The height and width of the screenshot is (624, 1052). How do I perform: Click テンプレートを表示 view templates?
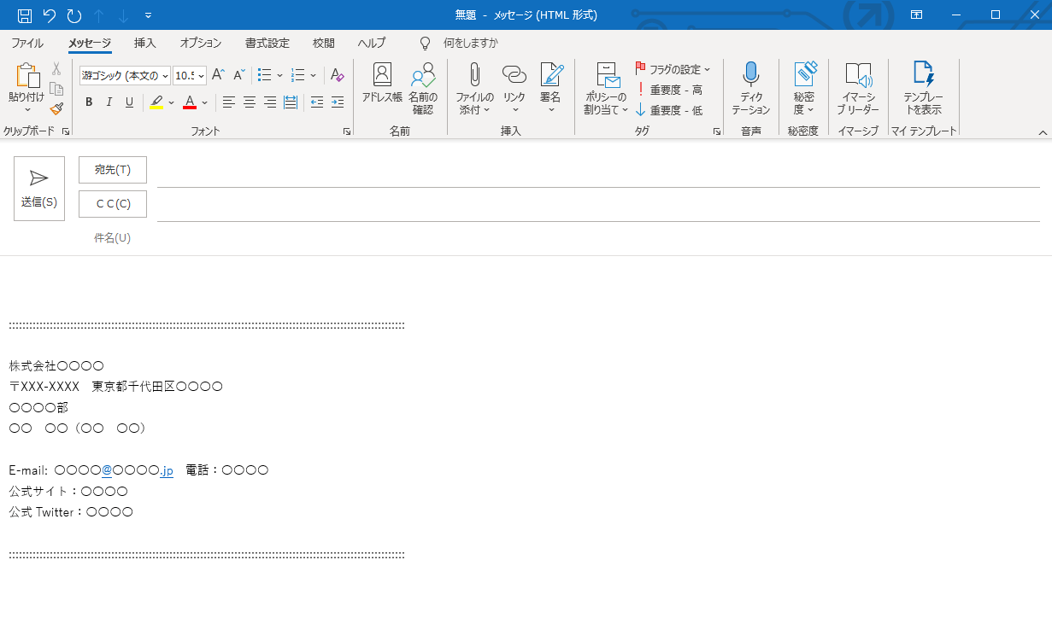point(924,89)
